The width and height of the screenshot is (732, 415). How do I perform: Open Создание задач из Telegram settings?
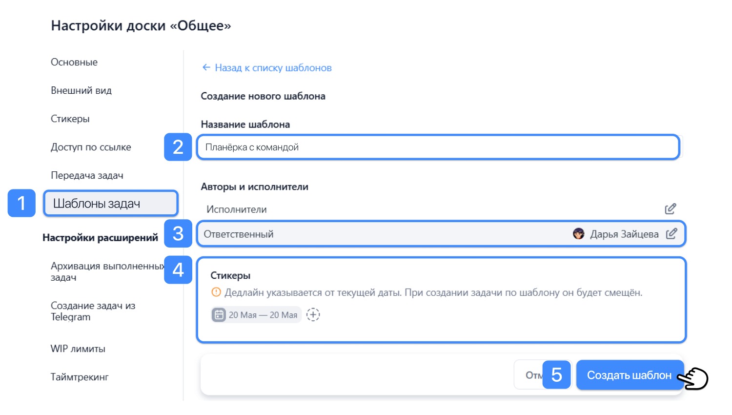tap(93, 311)
